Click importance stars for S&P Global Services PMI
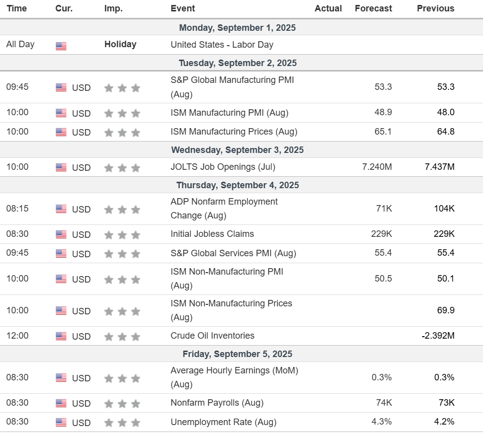Viewport: 483px width, 433px height. [122, 254]
